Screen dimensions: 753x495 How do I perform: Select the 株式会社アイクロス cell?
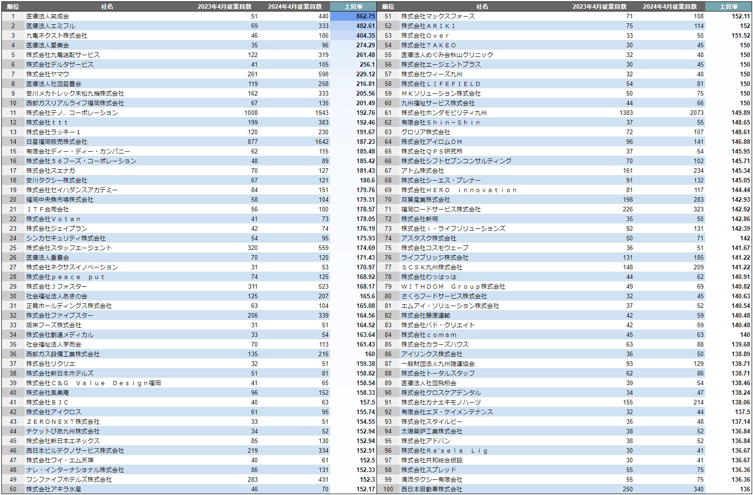(x=54, y=412)
